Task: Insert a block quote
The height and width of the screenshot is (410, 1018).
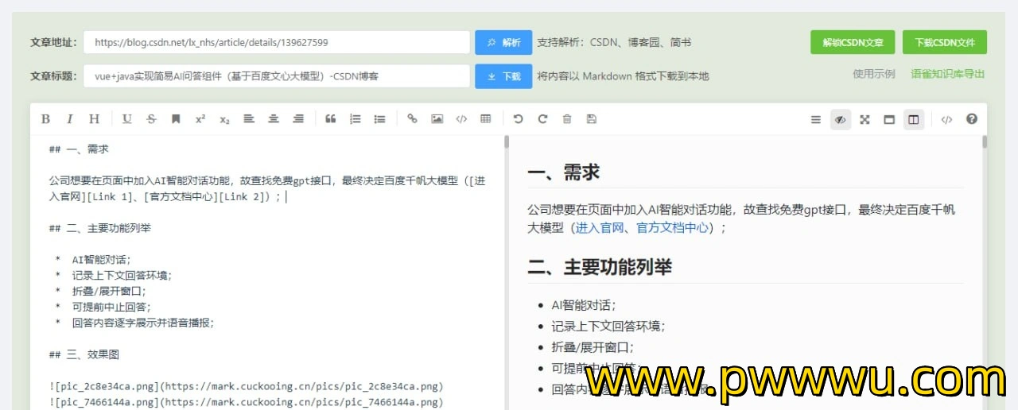Action: click(331, 119)
